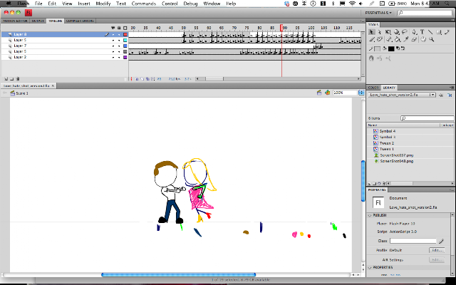
Task: Select the Subselection tool
Action: [x=380, y=32]
